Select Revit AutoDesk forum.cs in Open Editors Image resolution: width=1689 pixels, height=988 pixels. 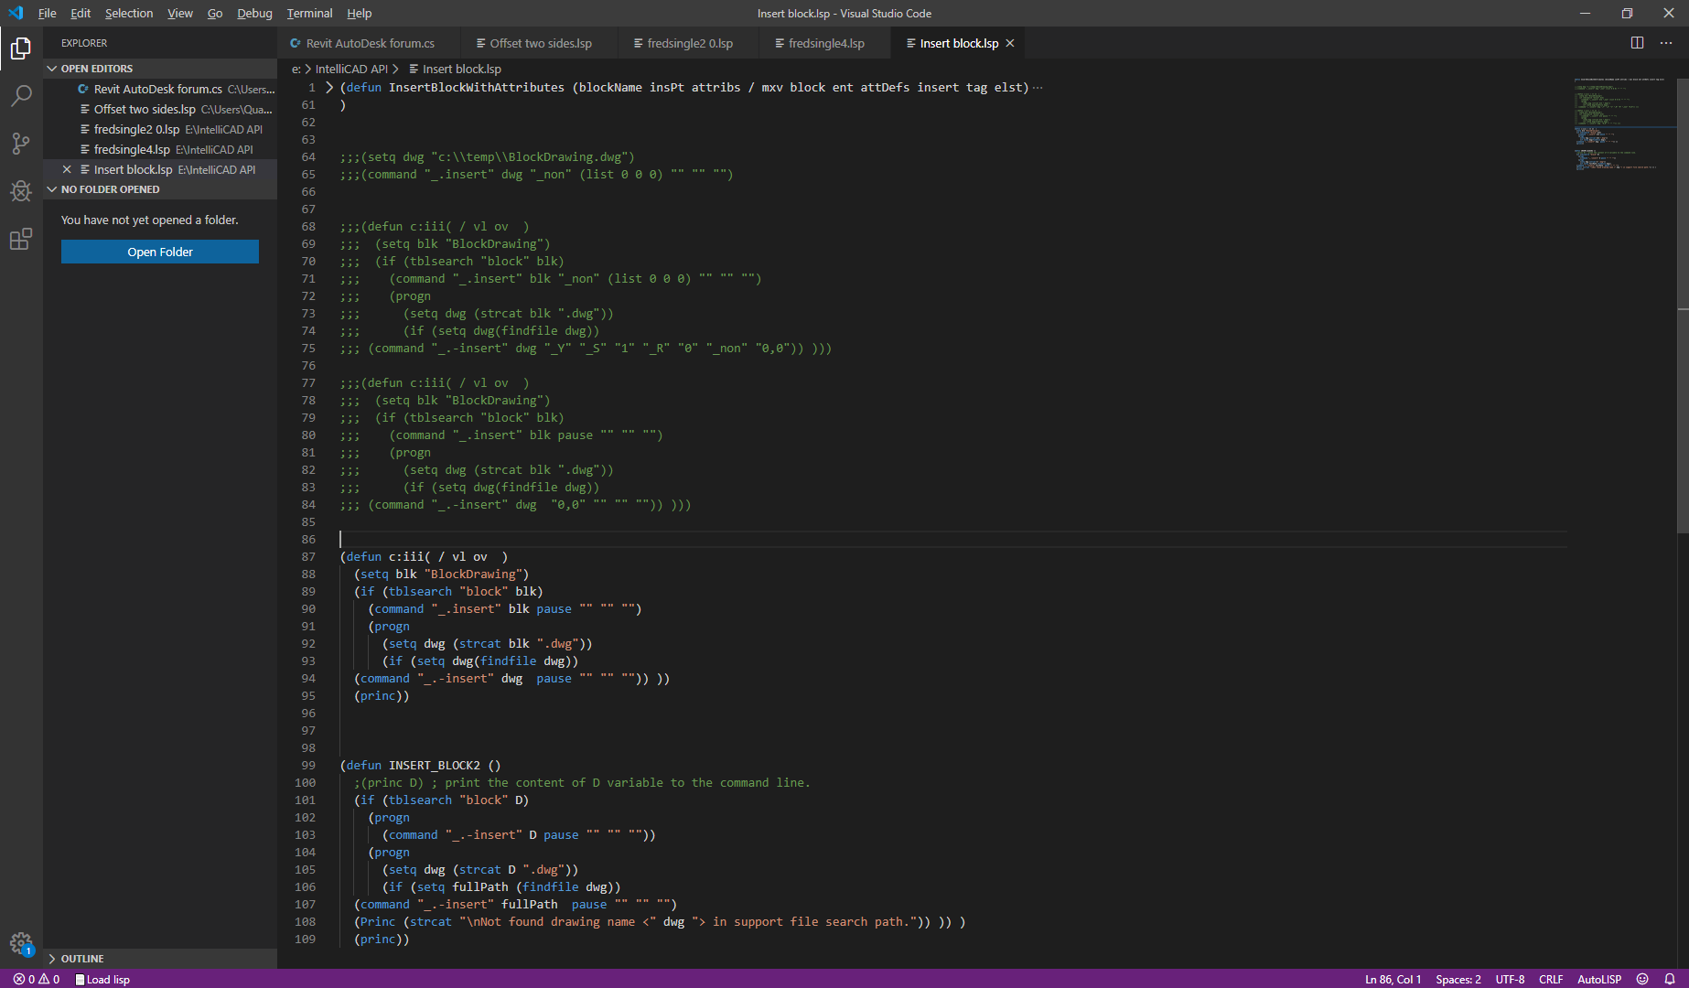click(160, 89)
